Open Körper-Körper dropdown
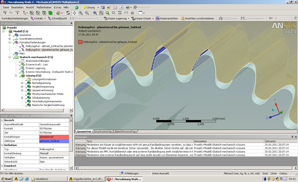The height and width of the screenshot is (182, 298). [x=153, y=19]
